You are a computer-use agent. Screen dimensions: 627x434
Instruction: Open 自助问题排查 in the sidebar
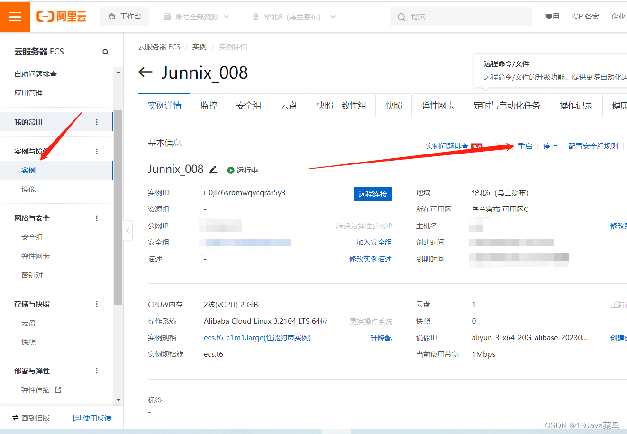[36, 74]
